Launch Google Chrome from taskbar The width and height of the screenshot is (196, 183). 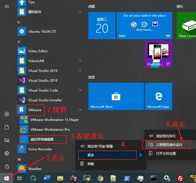[100, 178]
